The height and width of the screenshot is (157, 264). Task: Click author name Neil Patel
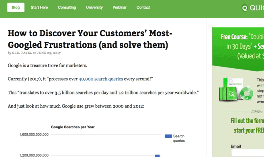(x=22, y=53)
